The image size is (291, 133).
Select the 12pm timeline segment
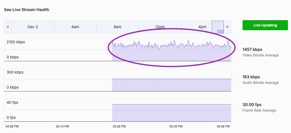click(160, 27)
